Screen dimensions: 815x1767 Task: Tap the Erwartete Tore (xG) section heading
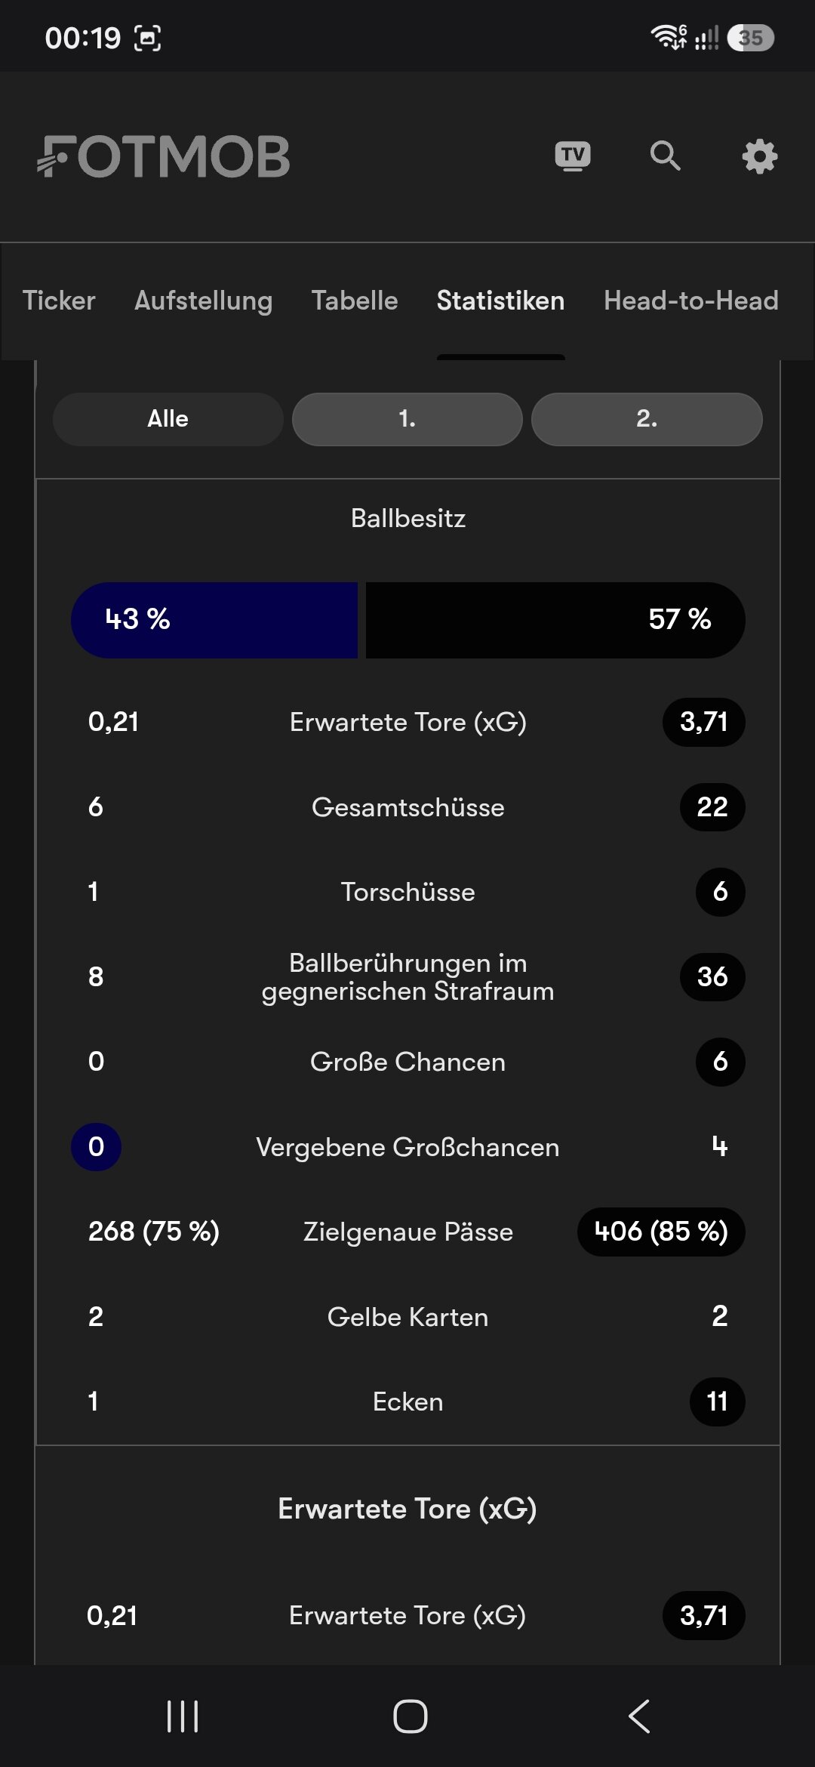[407, 1509]
